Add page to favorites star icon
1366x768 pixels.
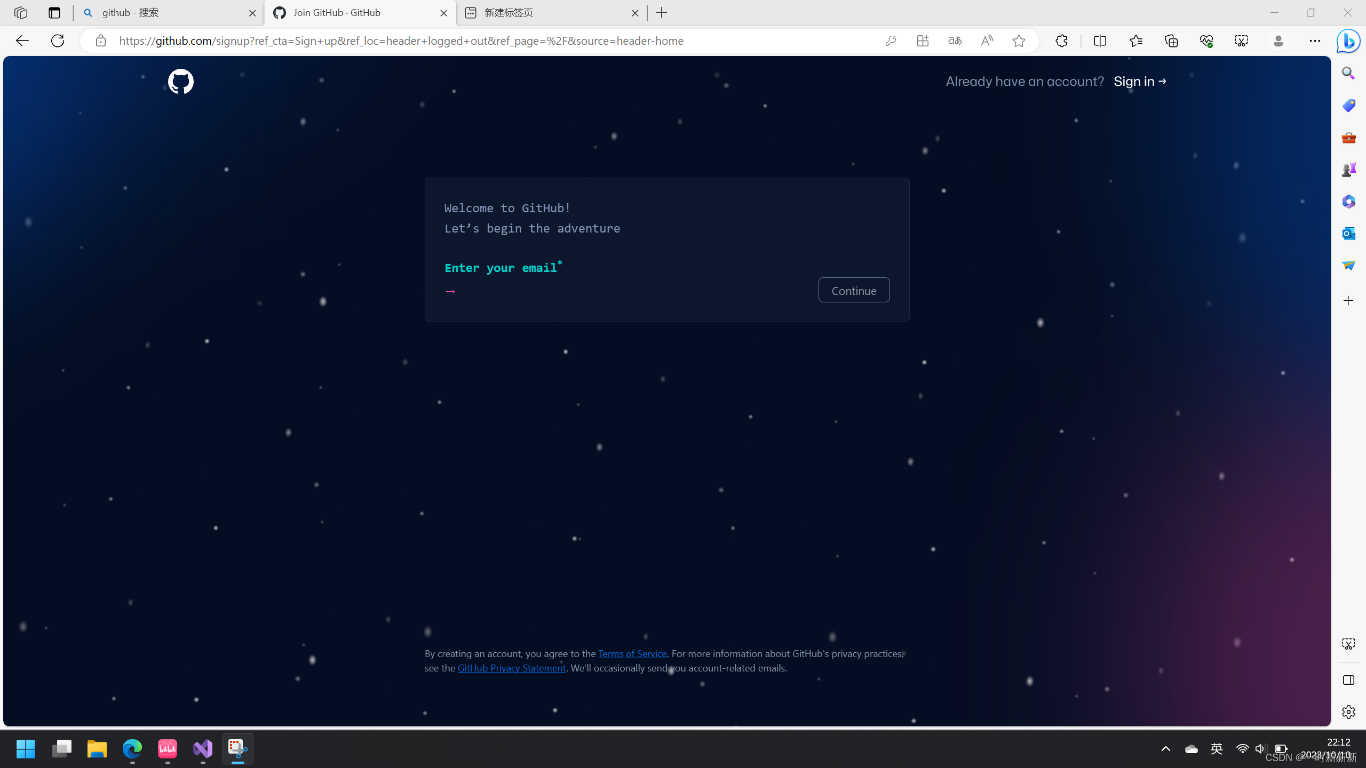coord(1019,41)
